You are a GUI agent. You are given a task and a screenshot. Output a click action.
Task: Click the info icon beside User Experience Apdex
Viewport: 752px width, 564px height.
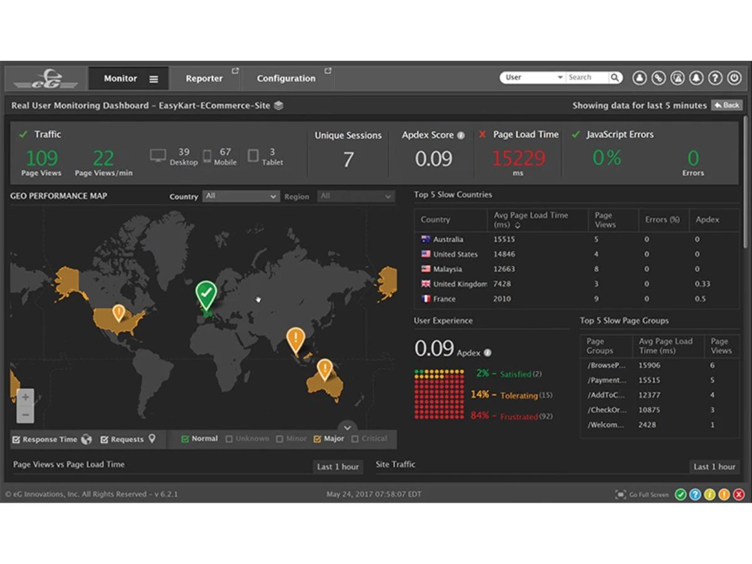pos(488,353)
